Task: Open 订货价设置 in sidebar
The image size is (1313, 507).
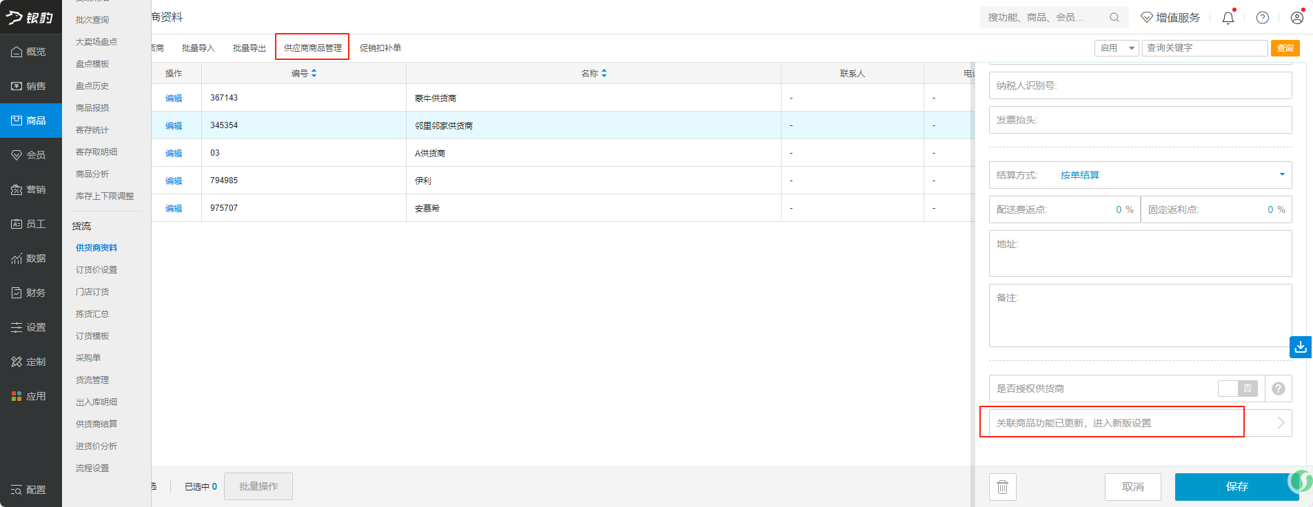Action: 96,270
